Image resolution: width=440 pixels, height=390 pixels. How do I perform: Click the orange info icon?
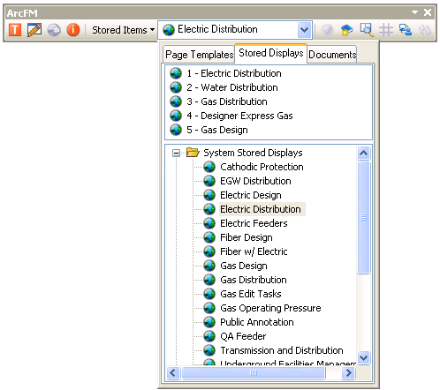click(73, 30)
